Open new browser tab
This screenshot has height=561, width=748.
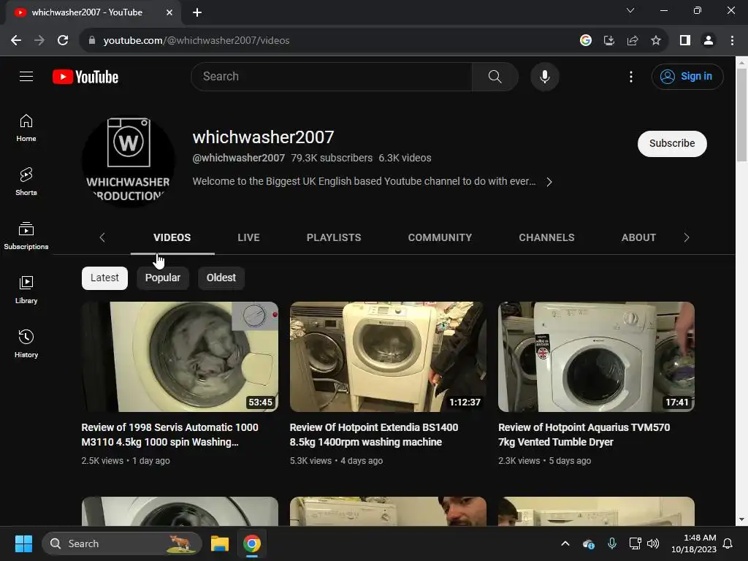(x=197, y=12)
